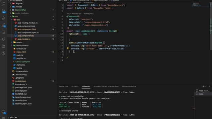Open index.html file
This screenshot has height=119, width=212.
pyautogui.click(x=21, y=52)
